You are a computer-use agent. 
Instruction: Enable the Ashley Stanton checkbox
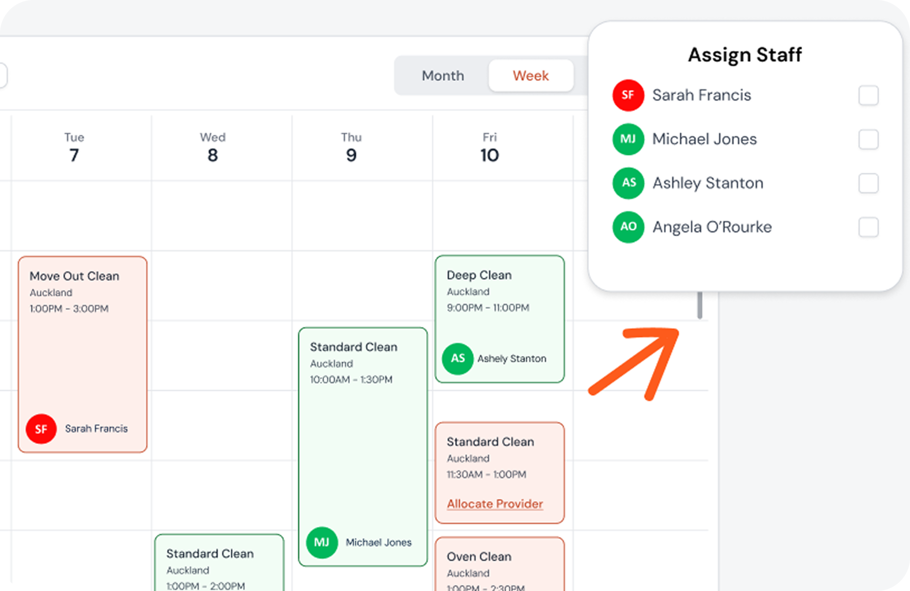[x=868, y=183]
